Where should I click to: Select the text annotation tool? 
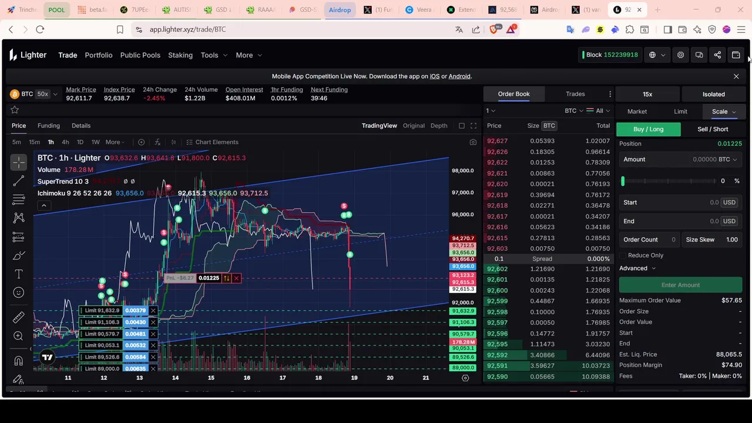tap(18, 274)
